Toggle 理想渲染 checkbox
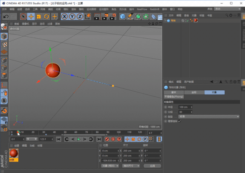This screenshot has width=245, height=173. [180, 121]
